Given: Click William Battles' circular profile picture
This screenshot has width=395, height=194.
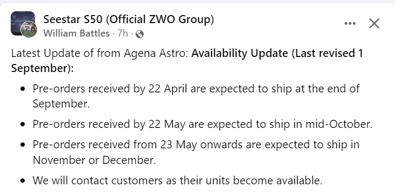Looking at the screenshot, I should 29,30.
